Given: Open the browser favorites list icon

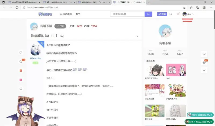Looking at the screenshot, I should [191, 8].
